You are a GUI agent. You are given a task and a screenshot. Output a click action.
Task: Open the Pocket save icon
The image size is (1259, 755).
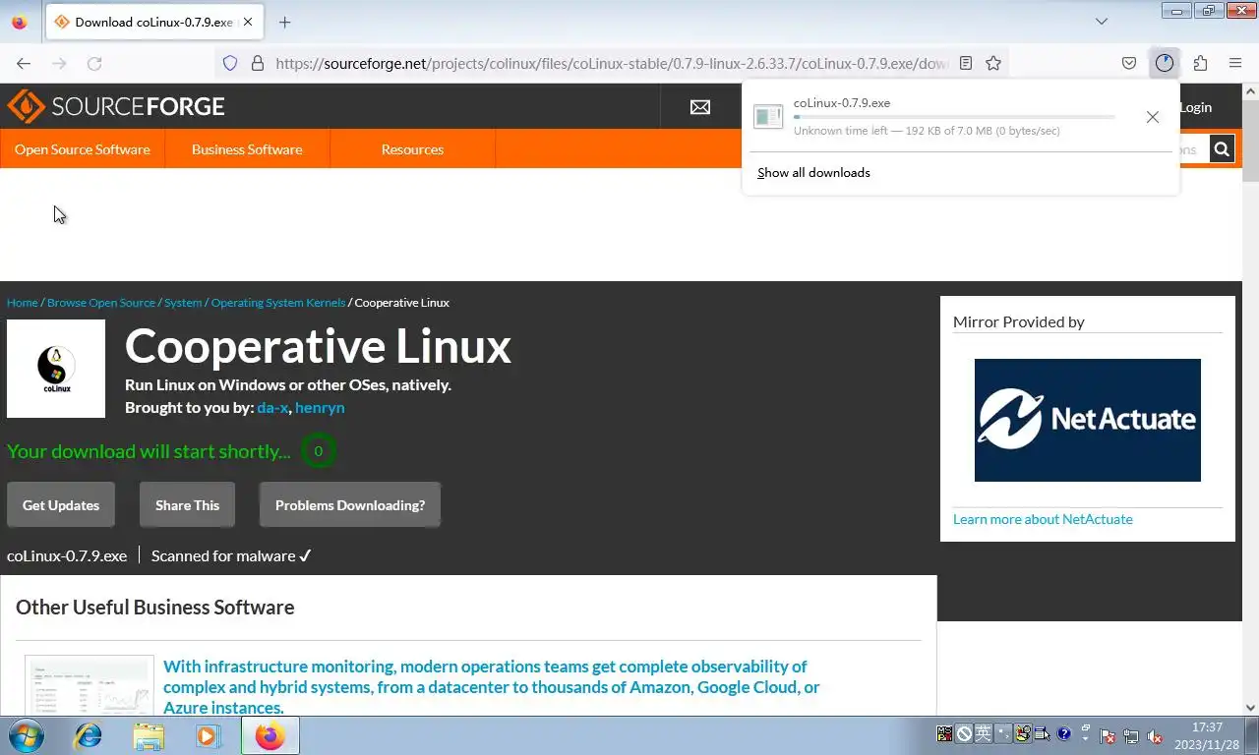(x=1129, y=63)
